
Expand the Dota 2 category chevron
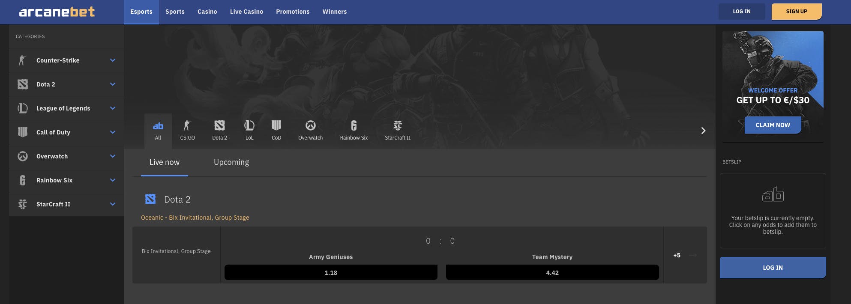tap(113, 84)
